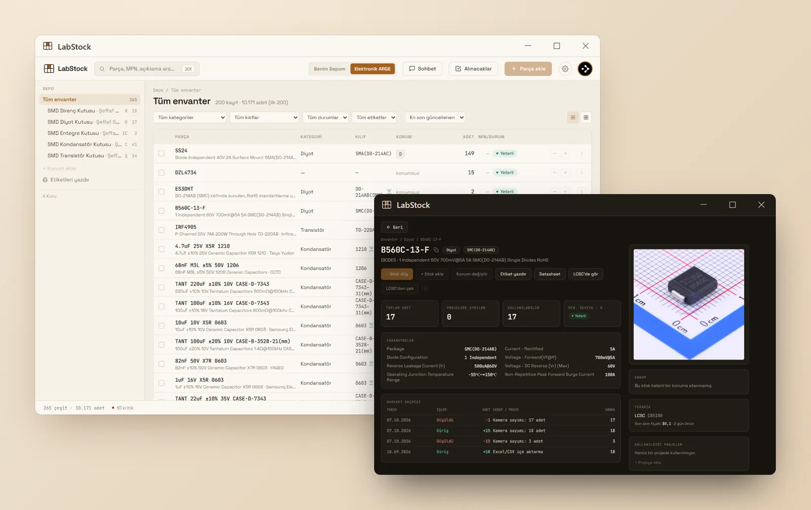Open SMD Diyot Kutusu location
The width and height of the screenshot is (811, 510).
(x=90, y=122)
